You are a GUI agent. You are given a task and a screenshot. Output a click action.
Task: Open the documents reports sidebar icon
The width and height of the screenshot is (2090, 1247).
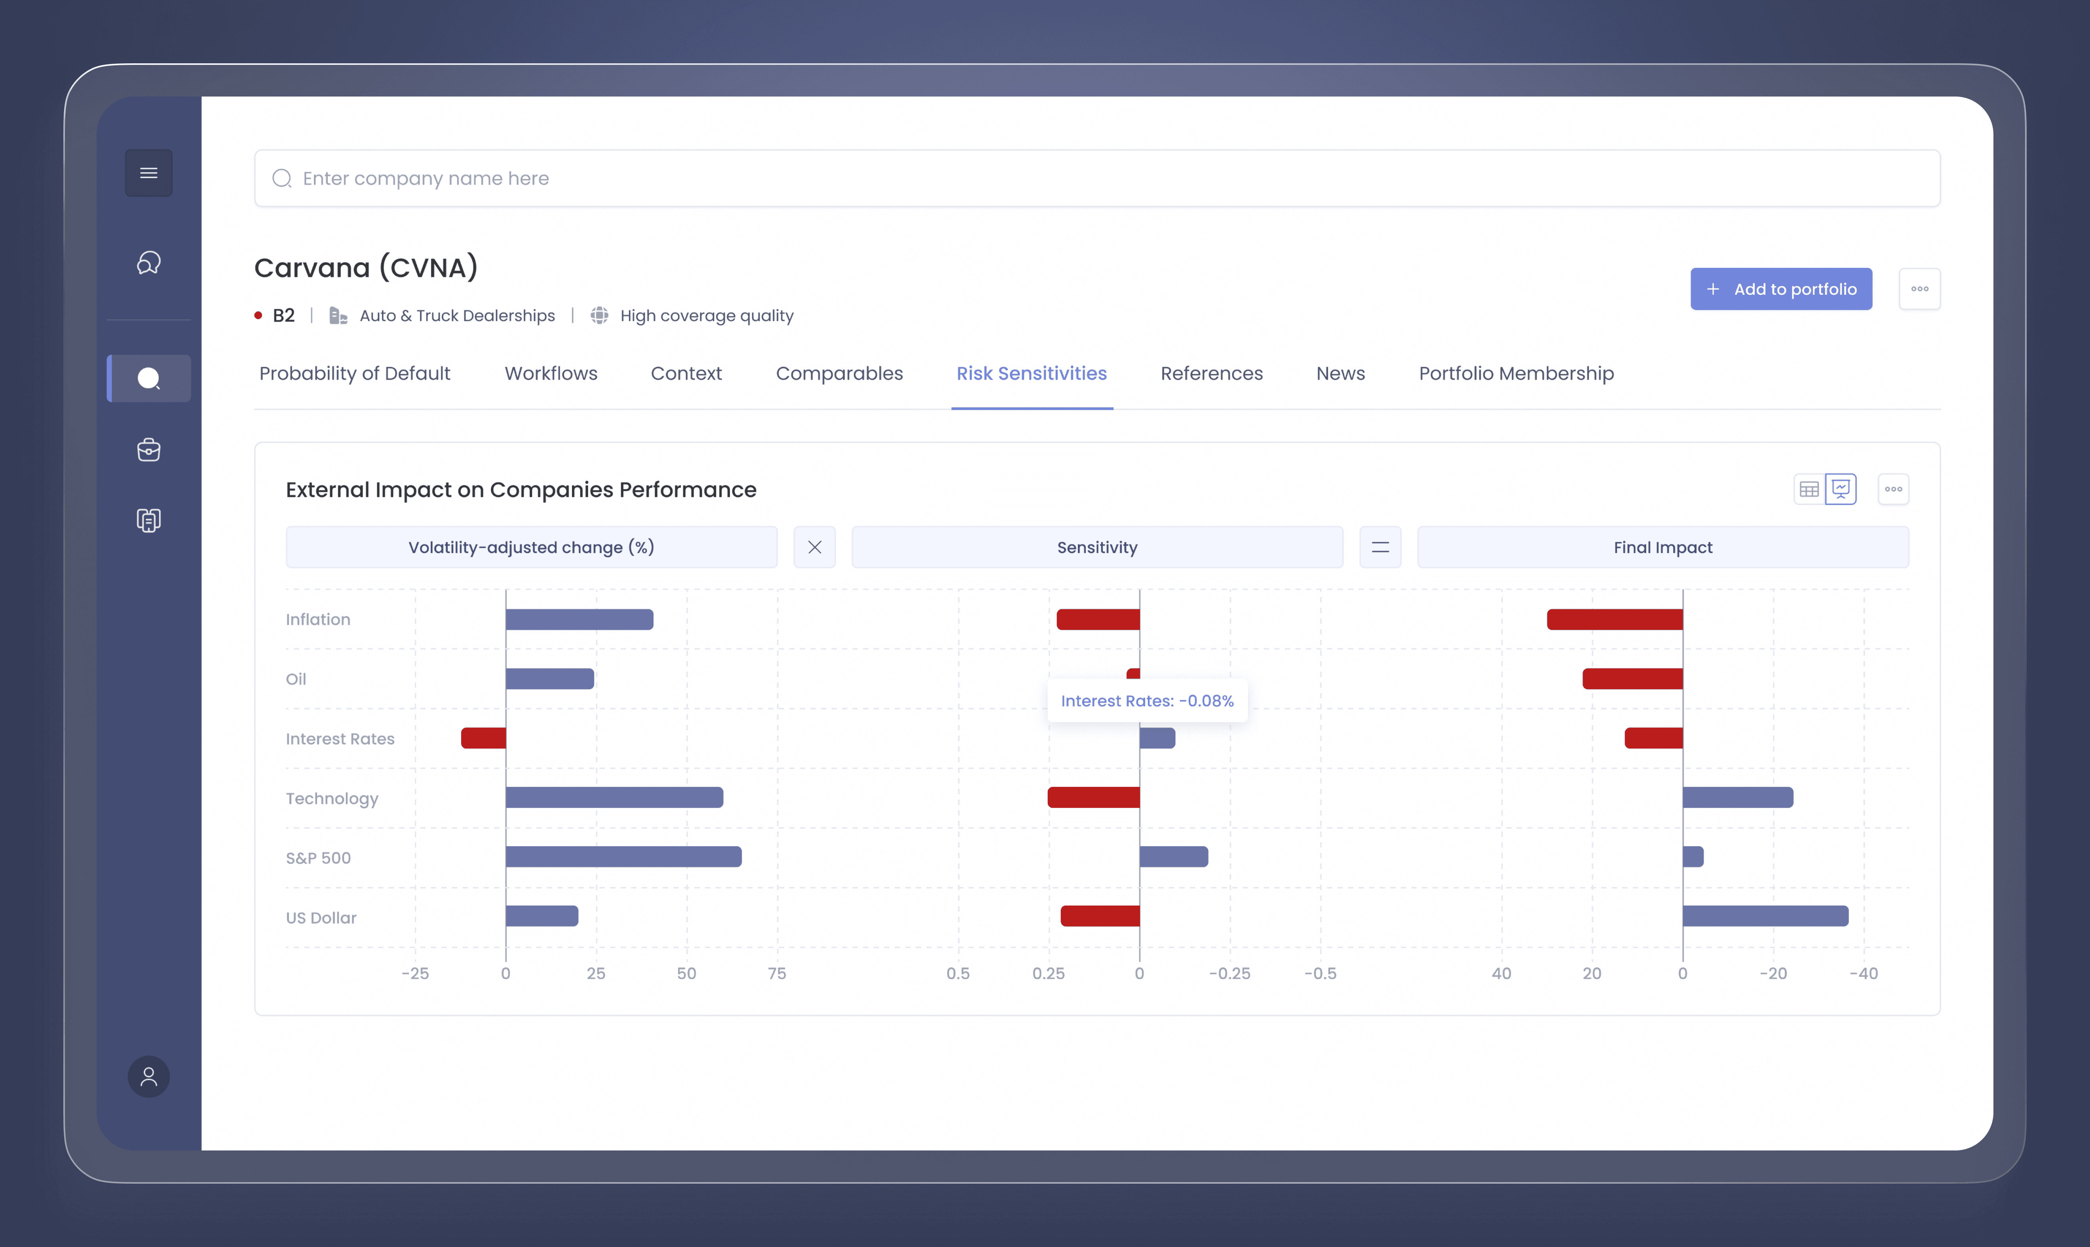[149, 520]
